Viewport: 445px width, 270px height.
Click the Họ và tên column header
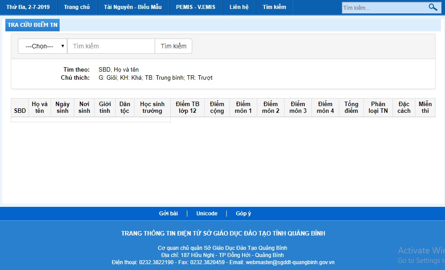(x=39, y=107)
